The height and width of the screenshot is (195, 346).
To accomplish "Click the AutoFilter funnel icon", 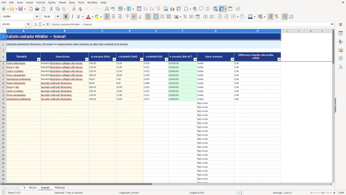I will click(158, 9).
